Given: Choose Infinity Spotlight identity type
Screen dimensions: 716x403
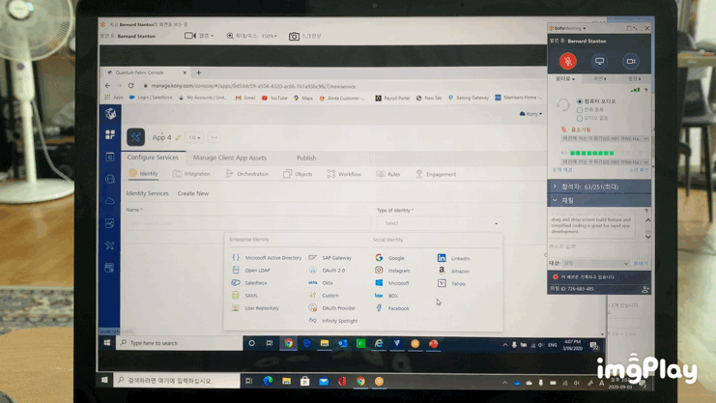Looking at the screenshot, I should pyautogui.click(x=333, y=321).
